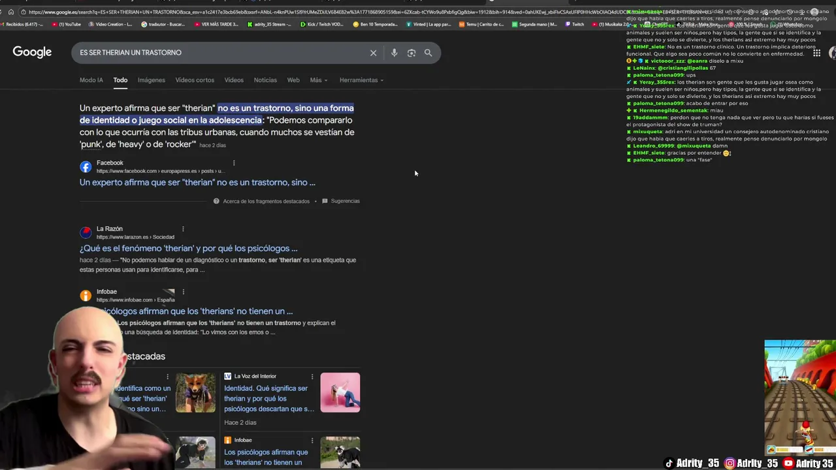Viewport: 836px width, 470px height.
Task: Open 'Identidad. Qué significa ser therian' article
Action: tap(269, 398)
